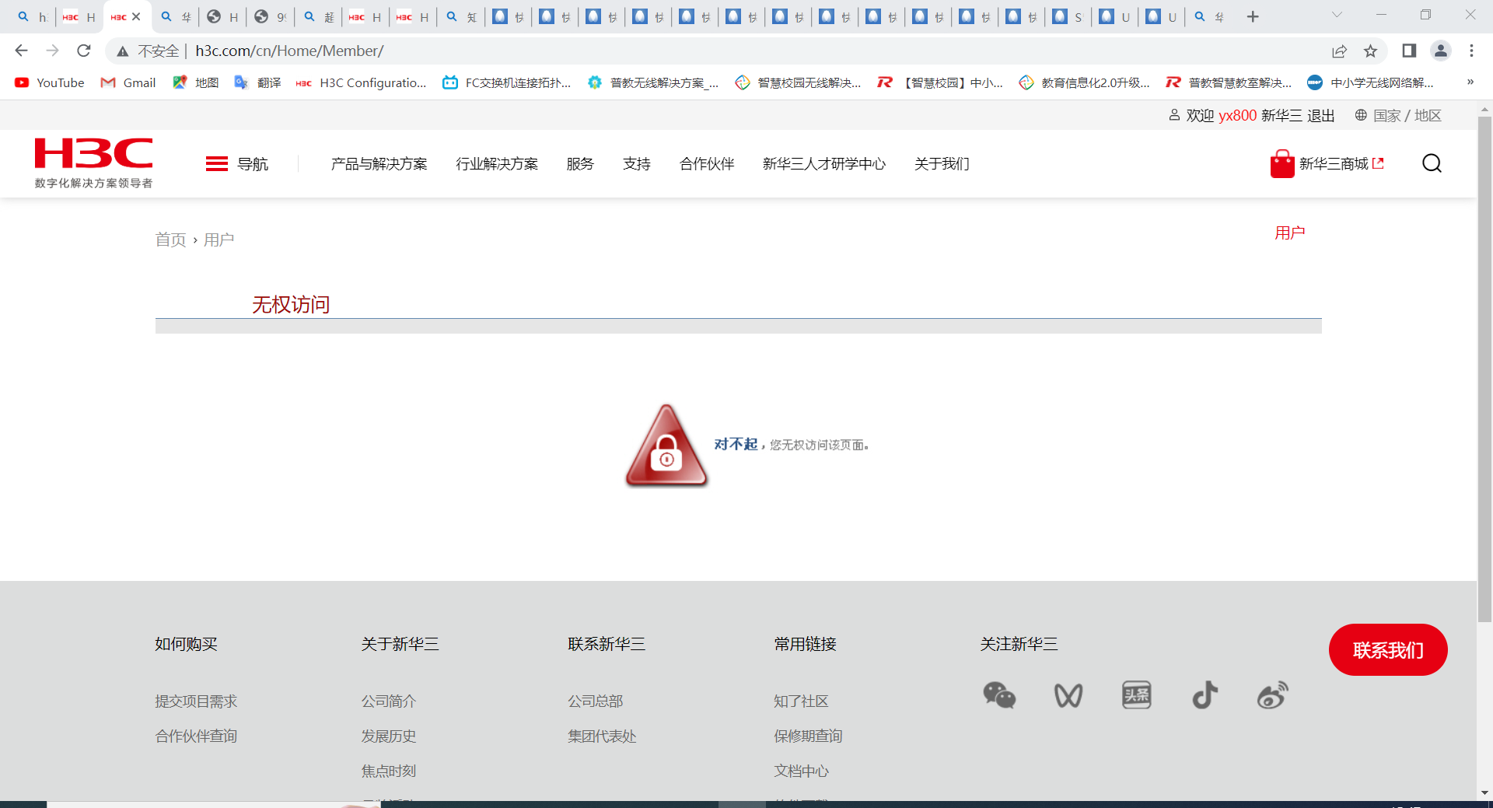Open the 导航 hamburger menu
Screen dimensions: 1493x808
point(236,164)
